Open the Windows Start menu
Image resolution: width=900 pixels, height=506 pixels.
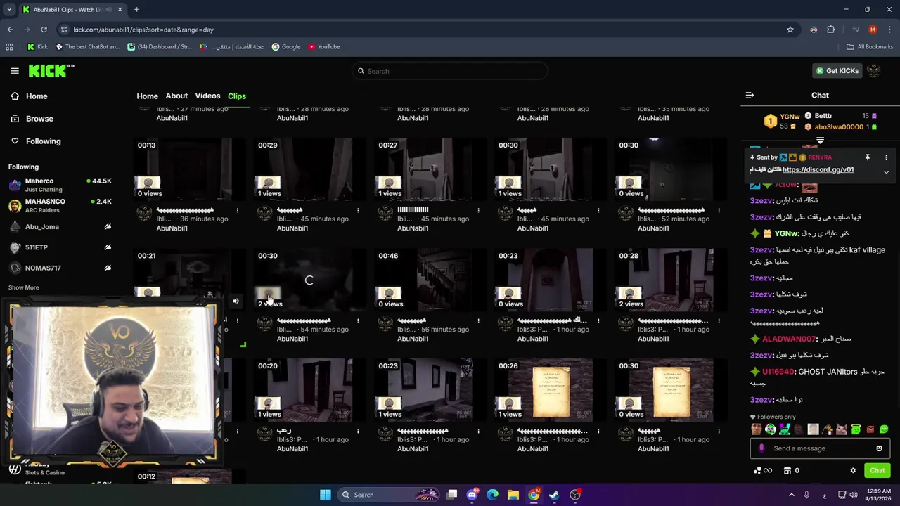click(x=325, y=495)
